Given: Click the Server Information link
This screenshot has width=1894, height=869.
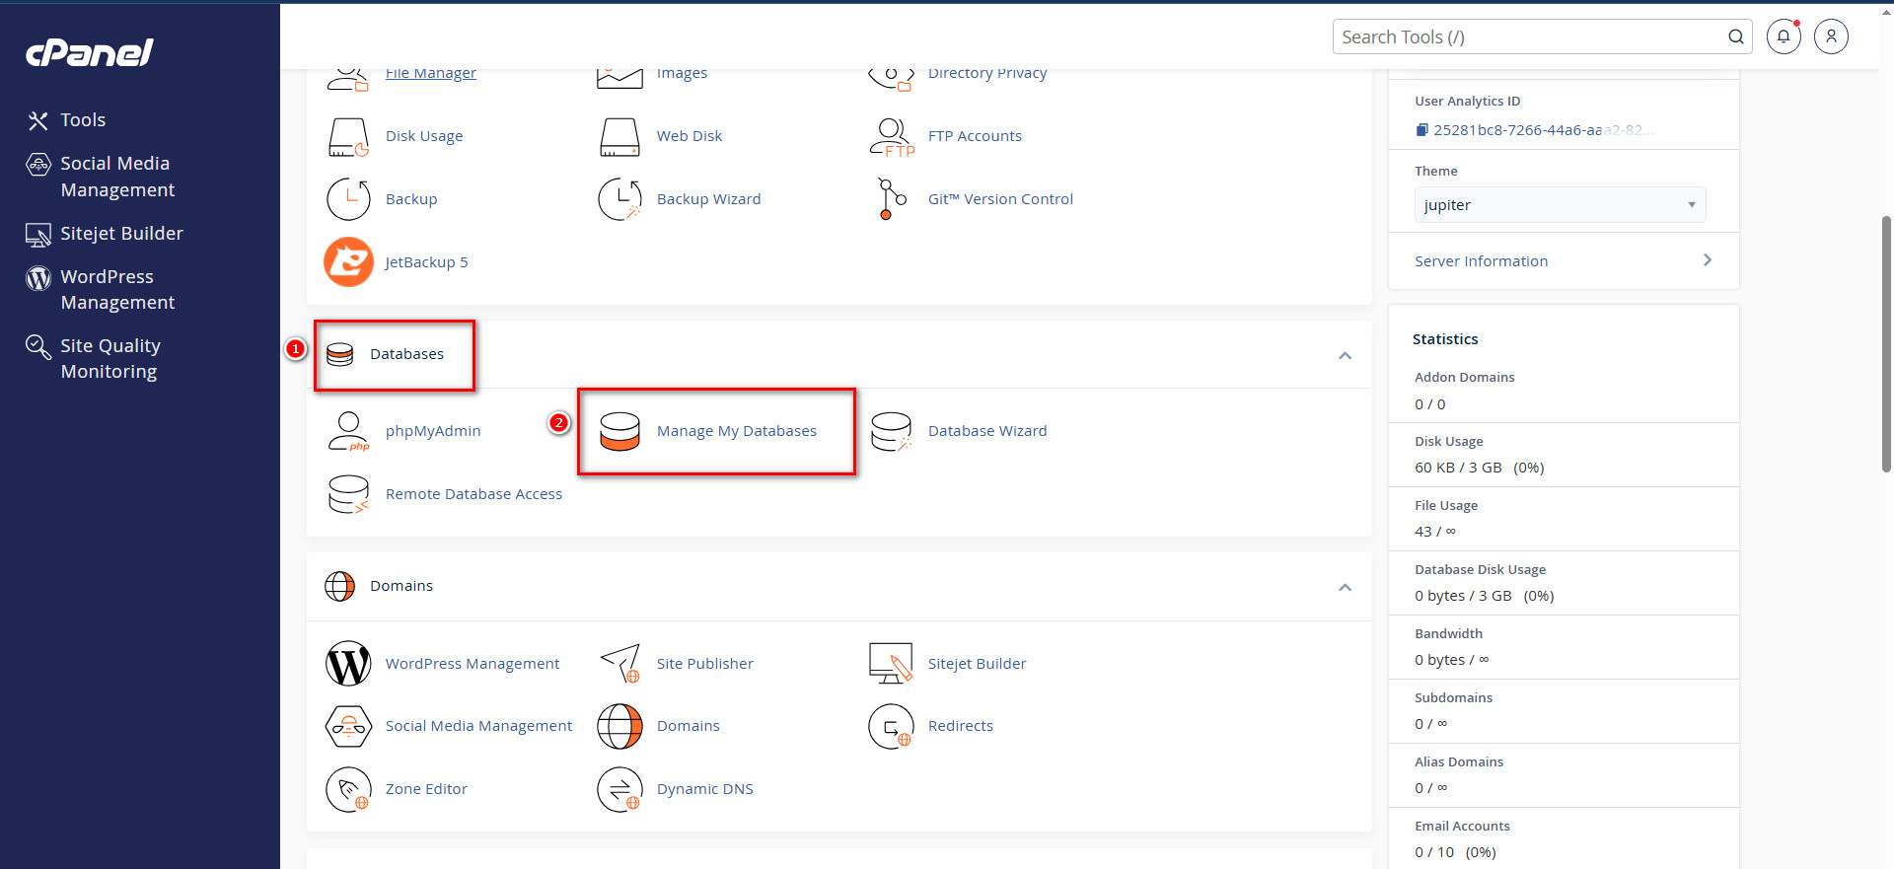Looking at the screenshot, I should (x=1481, y=261).
